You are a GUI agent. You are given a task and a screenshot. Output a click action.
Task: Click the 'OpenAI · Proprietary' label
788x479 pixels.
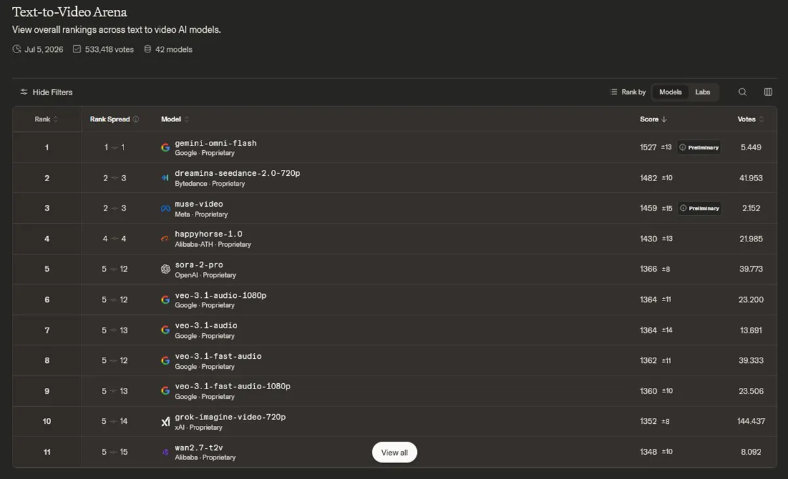coord(205,276)
